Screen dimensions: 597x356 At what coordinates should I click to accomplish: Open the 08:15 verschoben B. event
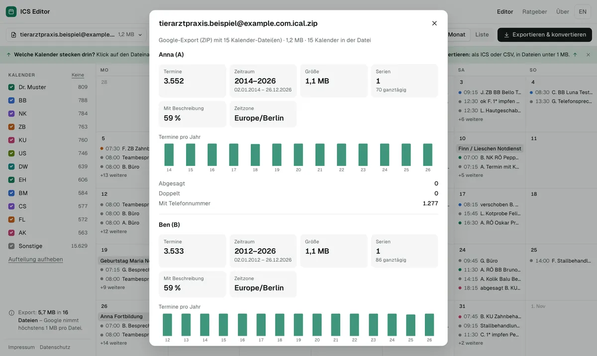tap(490, 205)
